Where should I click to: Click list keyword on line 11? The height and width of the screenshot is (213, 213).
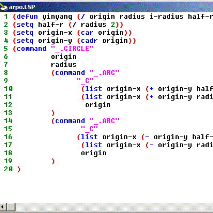pyautogui.click(x=94, y=97)
